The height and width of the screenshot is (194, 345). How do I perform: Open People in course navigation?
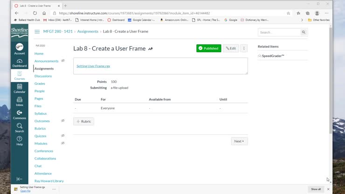point(40,91)
